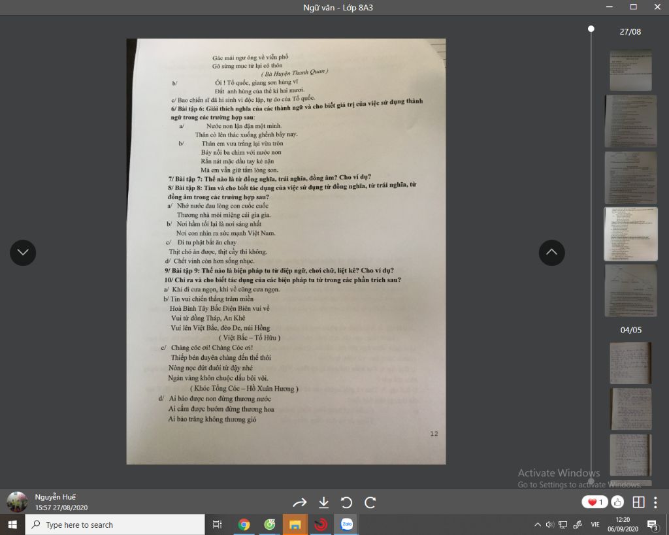Select the second thumbnail under 27/08
The height and width of the screenshot is (535, 669).
[x=630, y=121]
